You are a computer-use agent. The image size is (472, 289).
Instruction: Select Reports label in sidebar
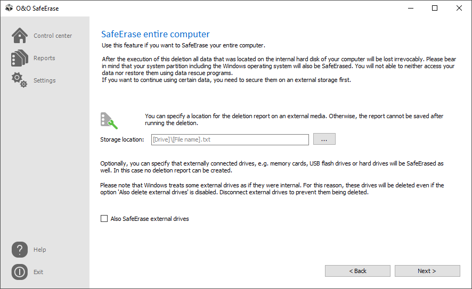44,58
